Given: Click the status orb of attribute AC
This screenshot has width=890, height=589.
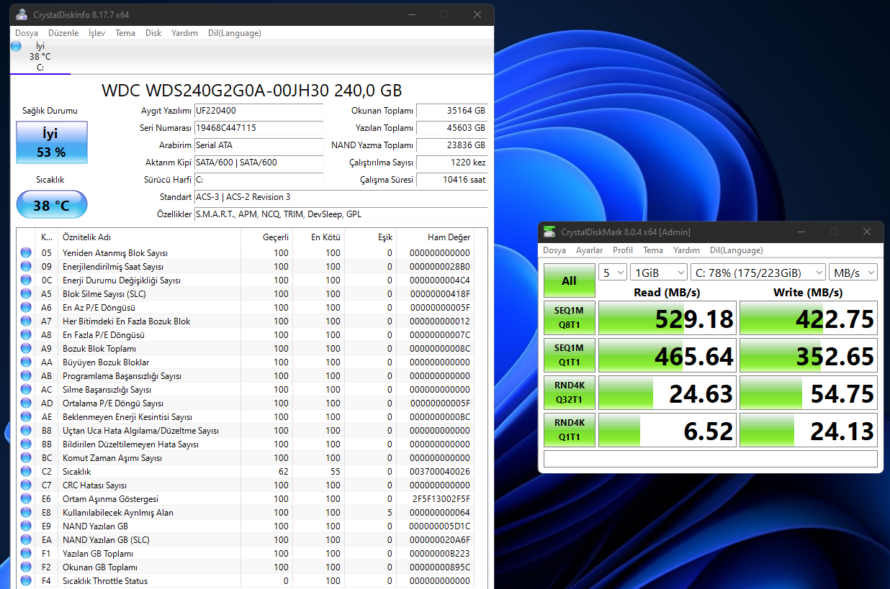Looking at the screenshot, I should 27,389.
